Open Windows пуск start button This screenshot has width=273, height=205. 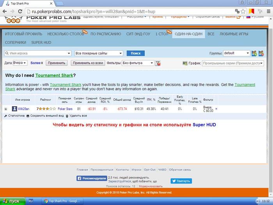[x=13, y=201]
